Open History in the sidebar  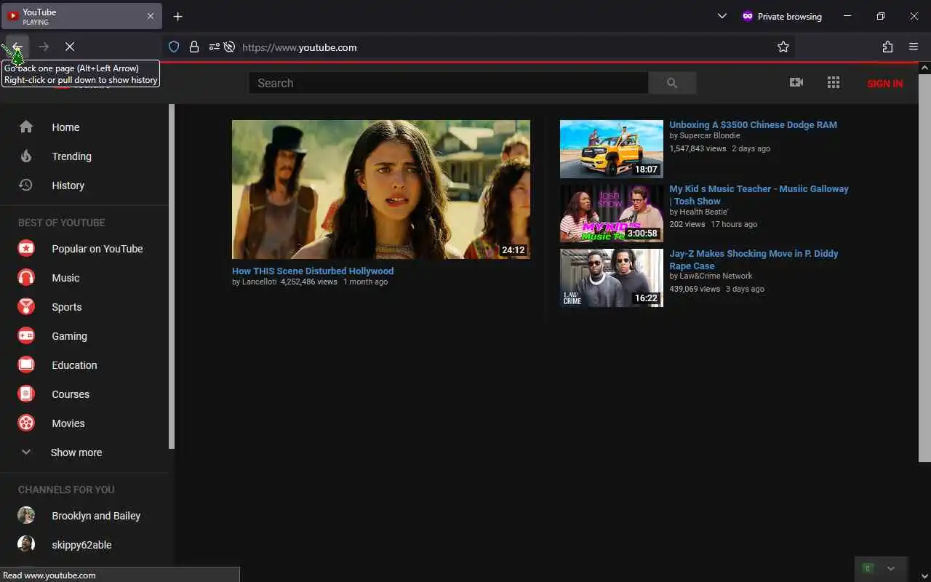click(x=84, y=186)
